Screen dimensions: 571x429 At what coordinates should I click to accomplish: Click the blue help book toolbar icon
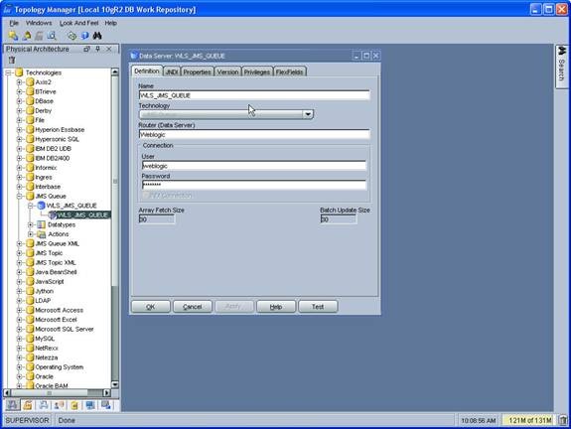[x=84, y=36]
